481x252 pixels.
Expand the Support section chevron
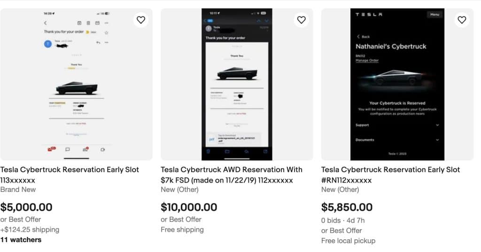(437, 125)
